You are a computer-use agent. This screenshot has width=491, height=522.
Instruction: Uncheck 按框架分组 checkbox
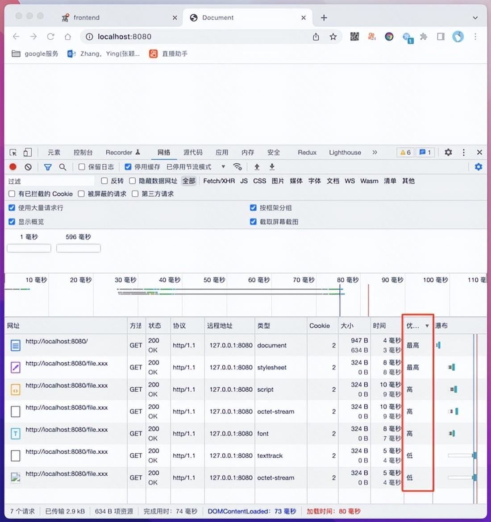click(x=253, y=208)
